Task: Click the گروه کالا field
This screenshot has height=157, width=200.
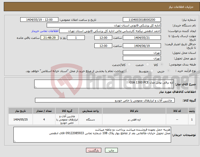Action: (105, 100)
